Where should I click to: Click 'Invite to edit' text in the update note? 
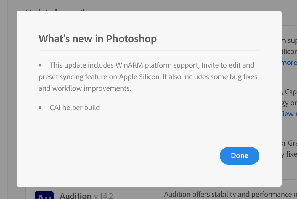tap(221, 65)
